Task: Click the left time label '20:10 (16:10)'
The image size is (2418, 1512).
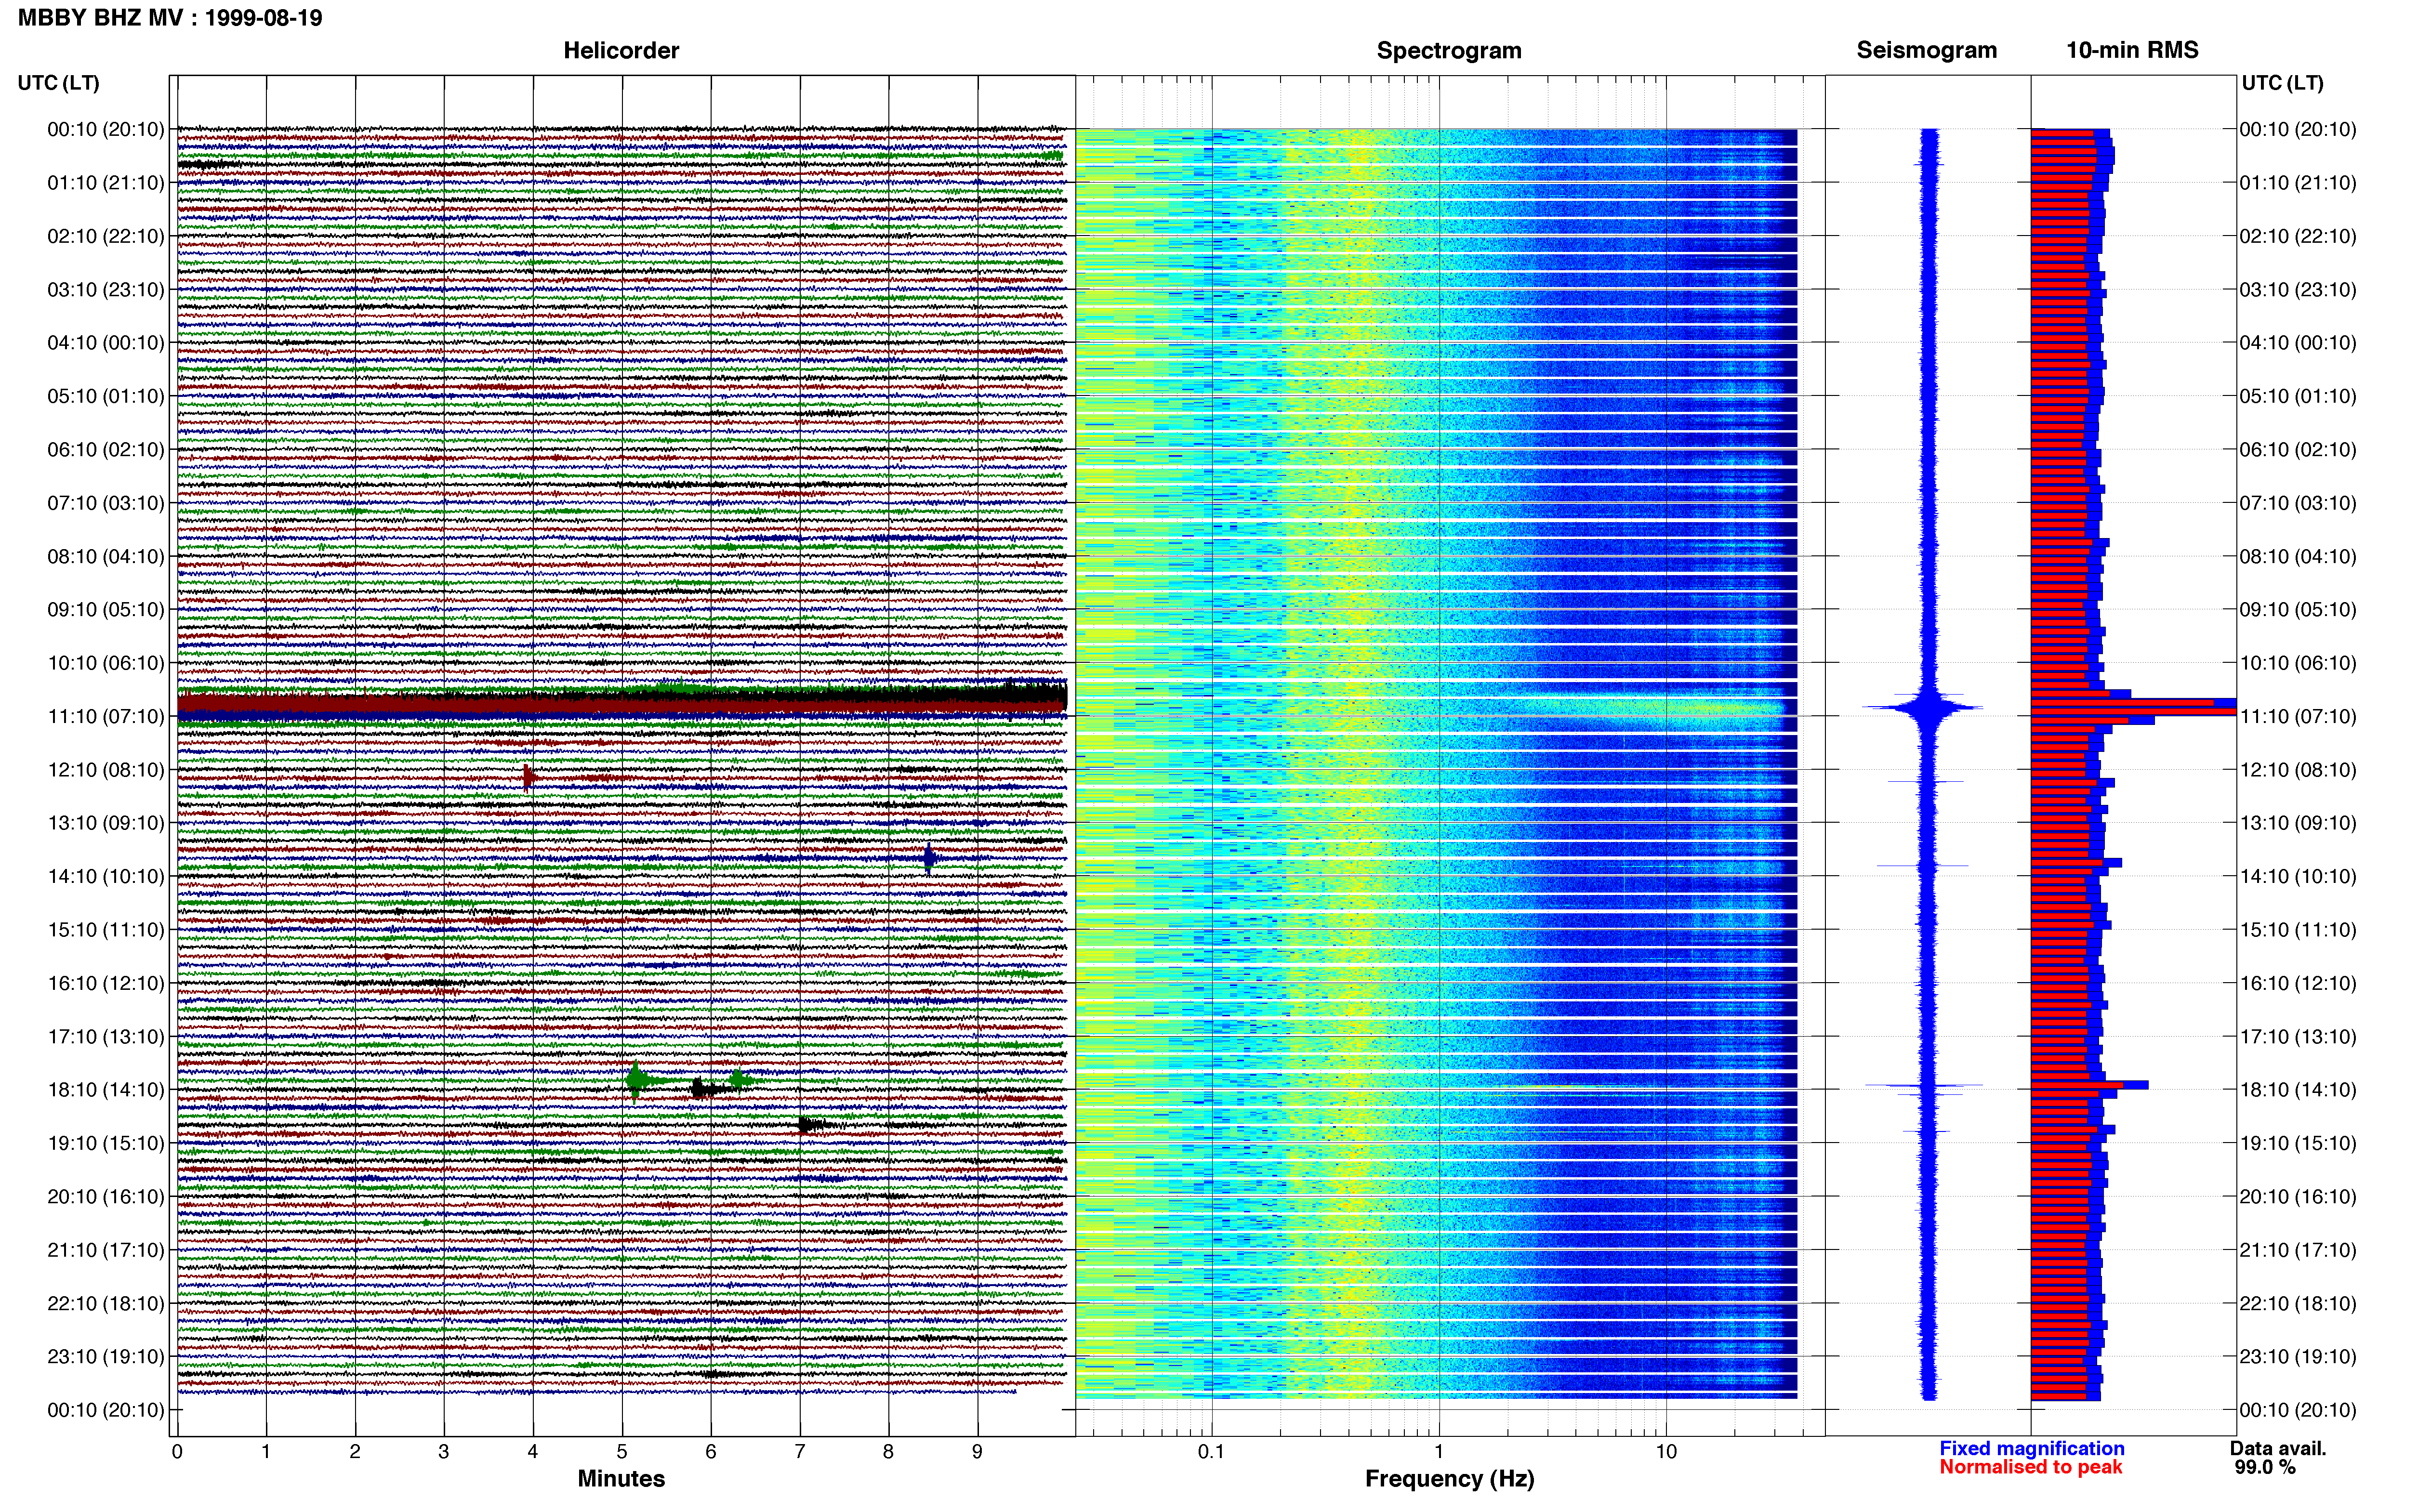Action: click(106, 1196)
